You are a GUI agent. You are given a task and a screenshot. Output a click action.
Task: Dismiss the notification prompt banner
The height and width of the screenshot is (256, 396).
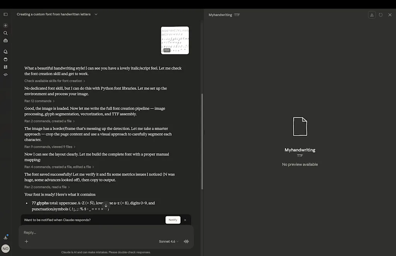coord(185,220)
